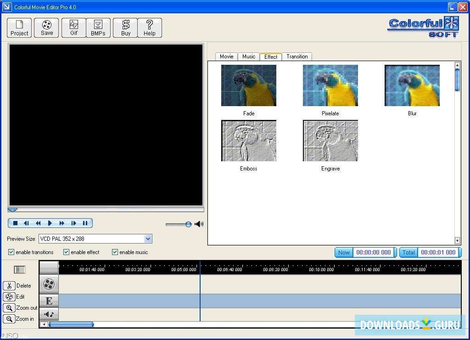
Task: Click the Delete scissors icon
Action: (x=9, y=286)
